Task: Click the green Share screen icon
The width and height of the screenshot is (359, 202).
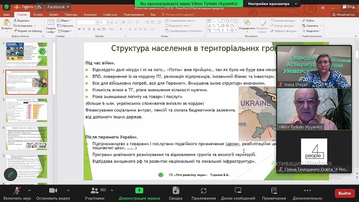Action: (x=139, y=190)
